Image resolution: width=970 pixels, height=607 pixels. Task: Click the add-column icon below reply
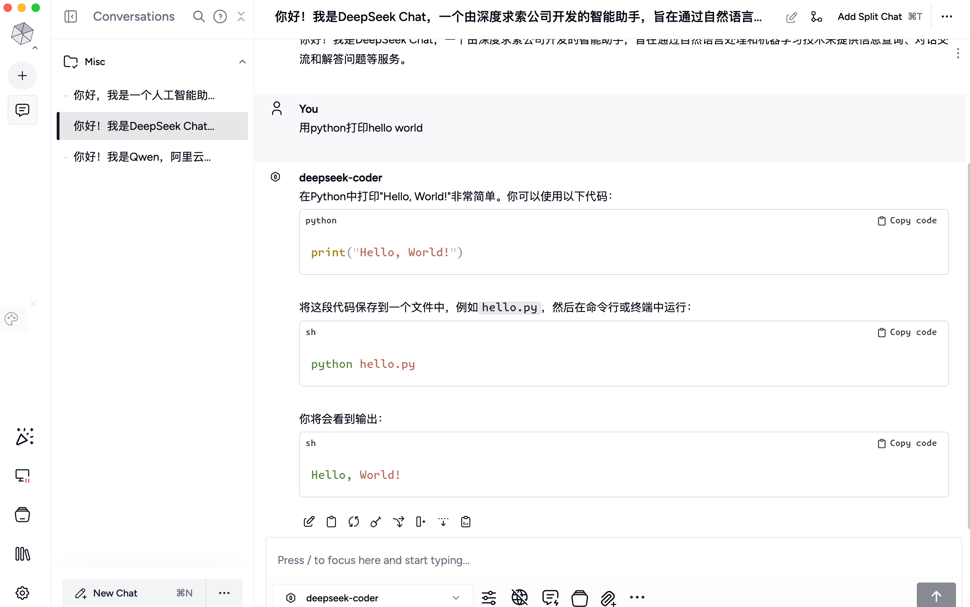click(421, 522)
